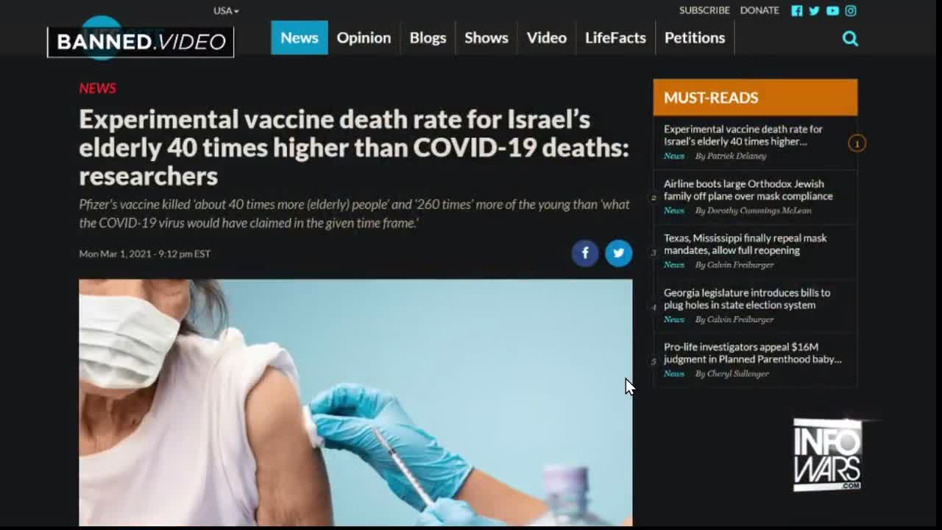
Task: Open the Blogs menu item
Action: coord(428,38)
